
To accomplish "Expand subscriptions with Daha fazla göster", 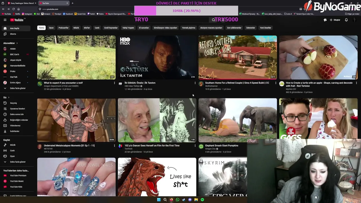I will 16,88.
